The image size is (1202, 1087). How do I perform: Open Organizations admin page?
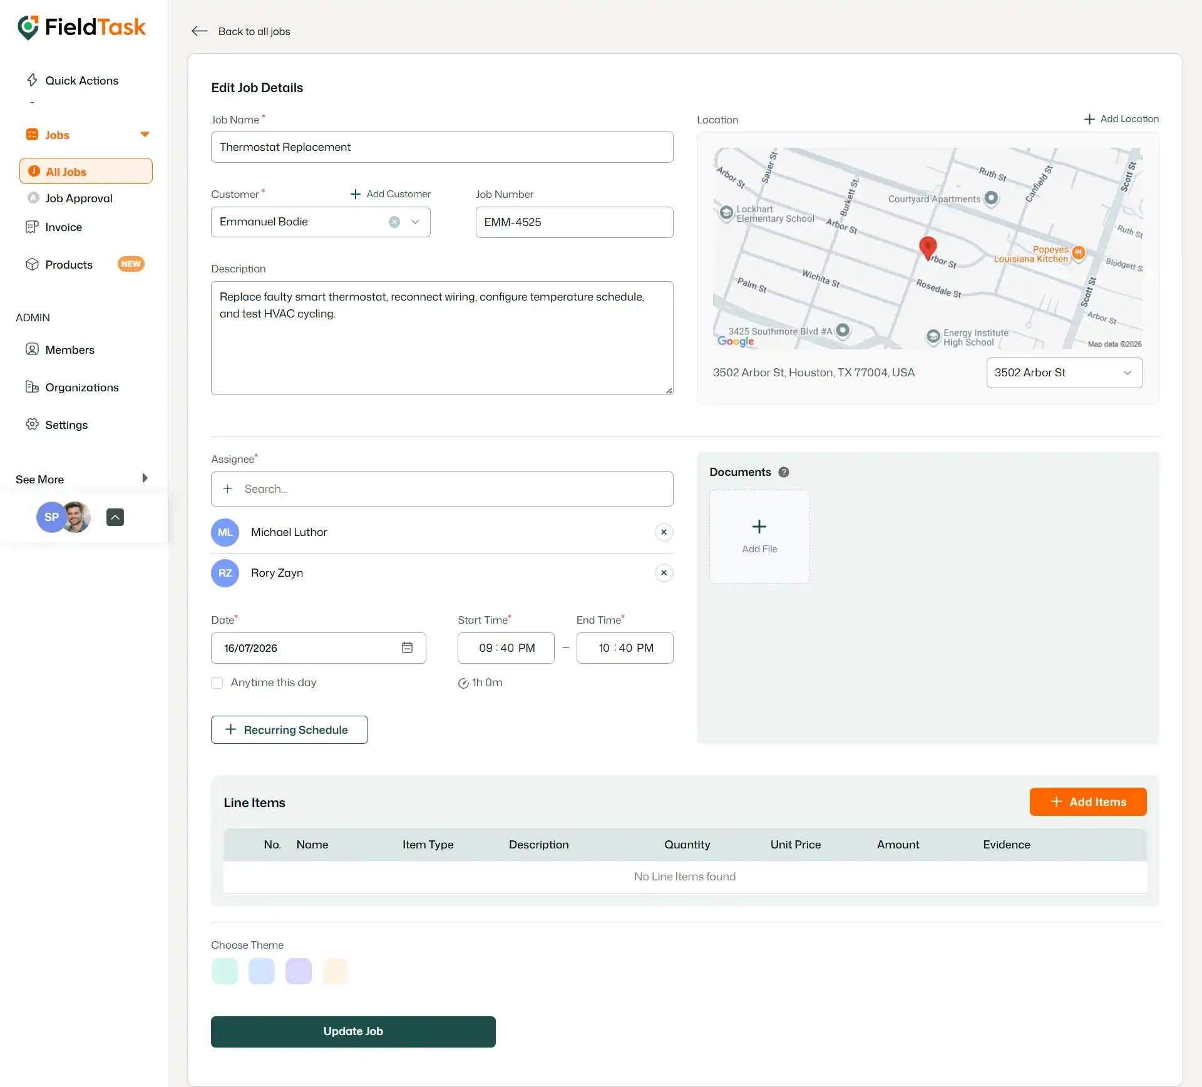(x=82, y=387)
